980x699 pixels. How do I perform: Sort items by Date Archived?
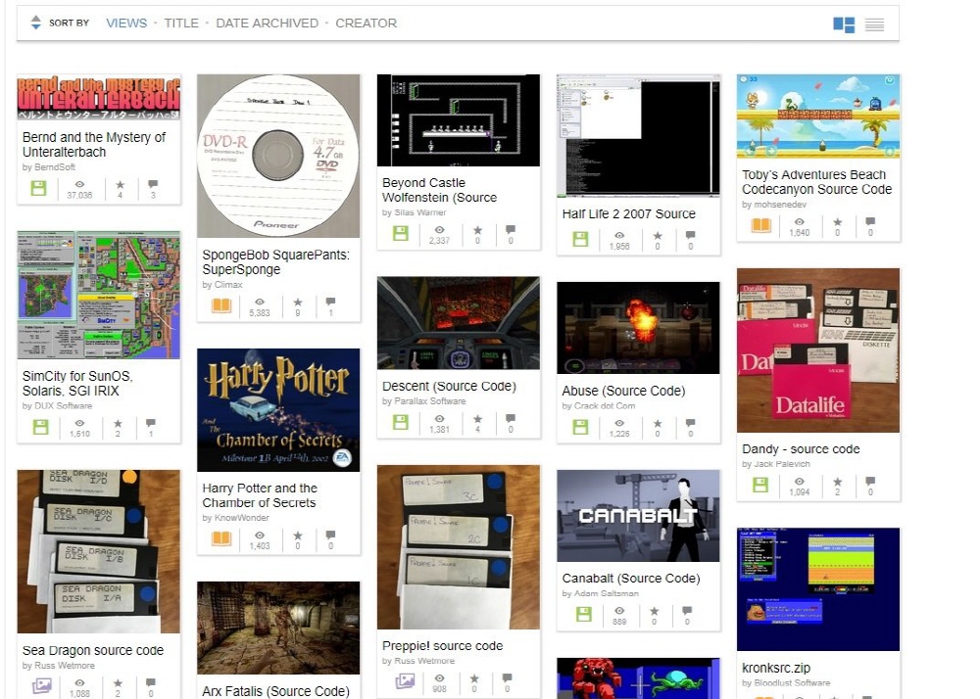point(267,23)
